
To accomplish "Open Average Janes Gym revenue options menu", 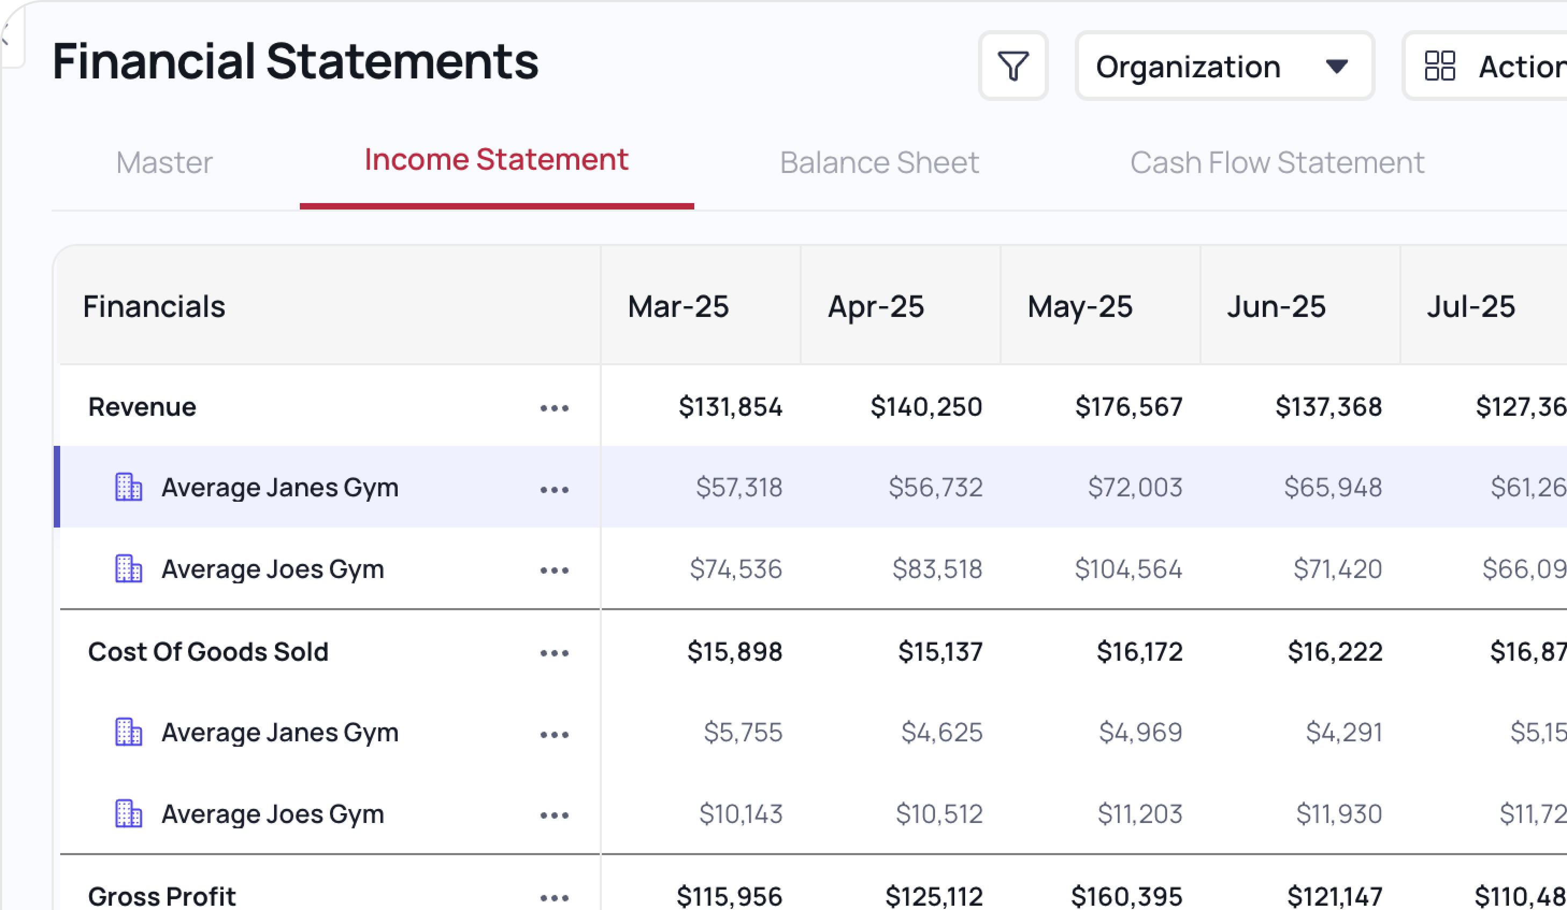I will point(554,489).
